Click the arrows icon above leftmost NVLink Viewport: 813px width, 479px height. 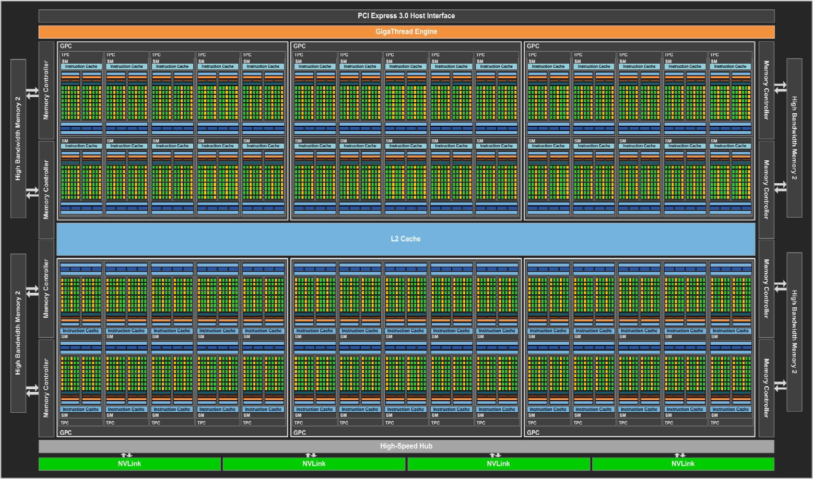click(x=126, y=455)
